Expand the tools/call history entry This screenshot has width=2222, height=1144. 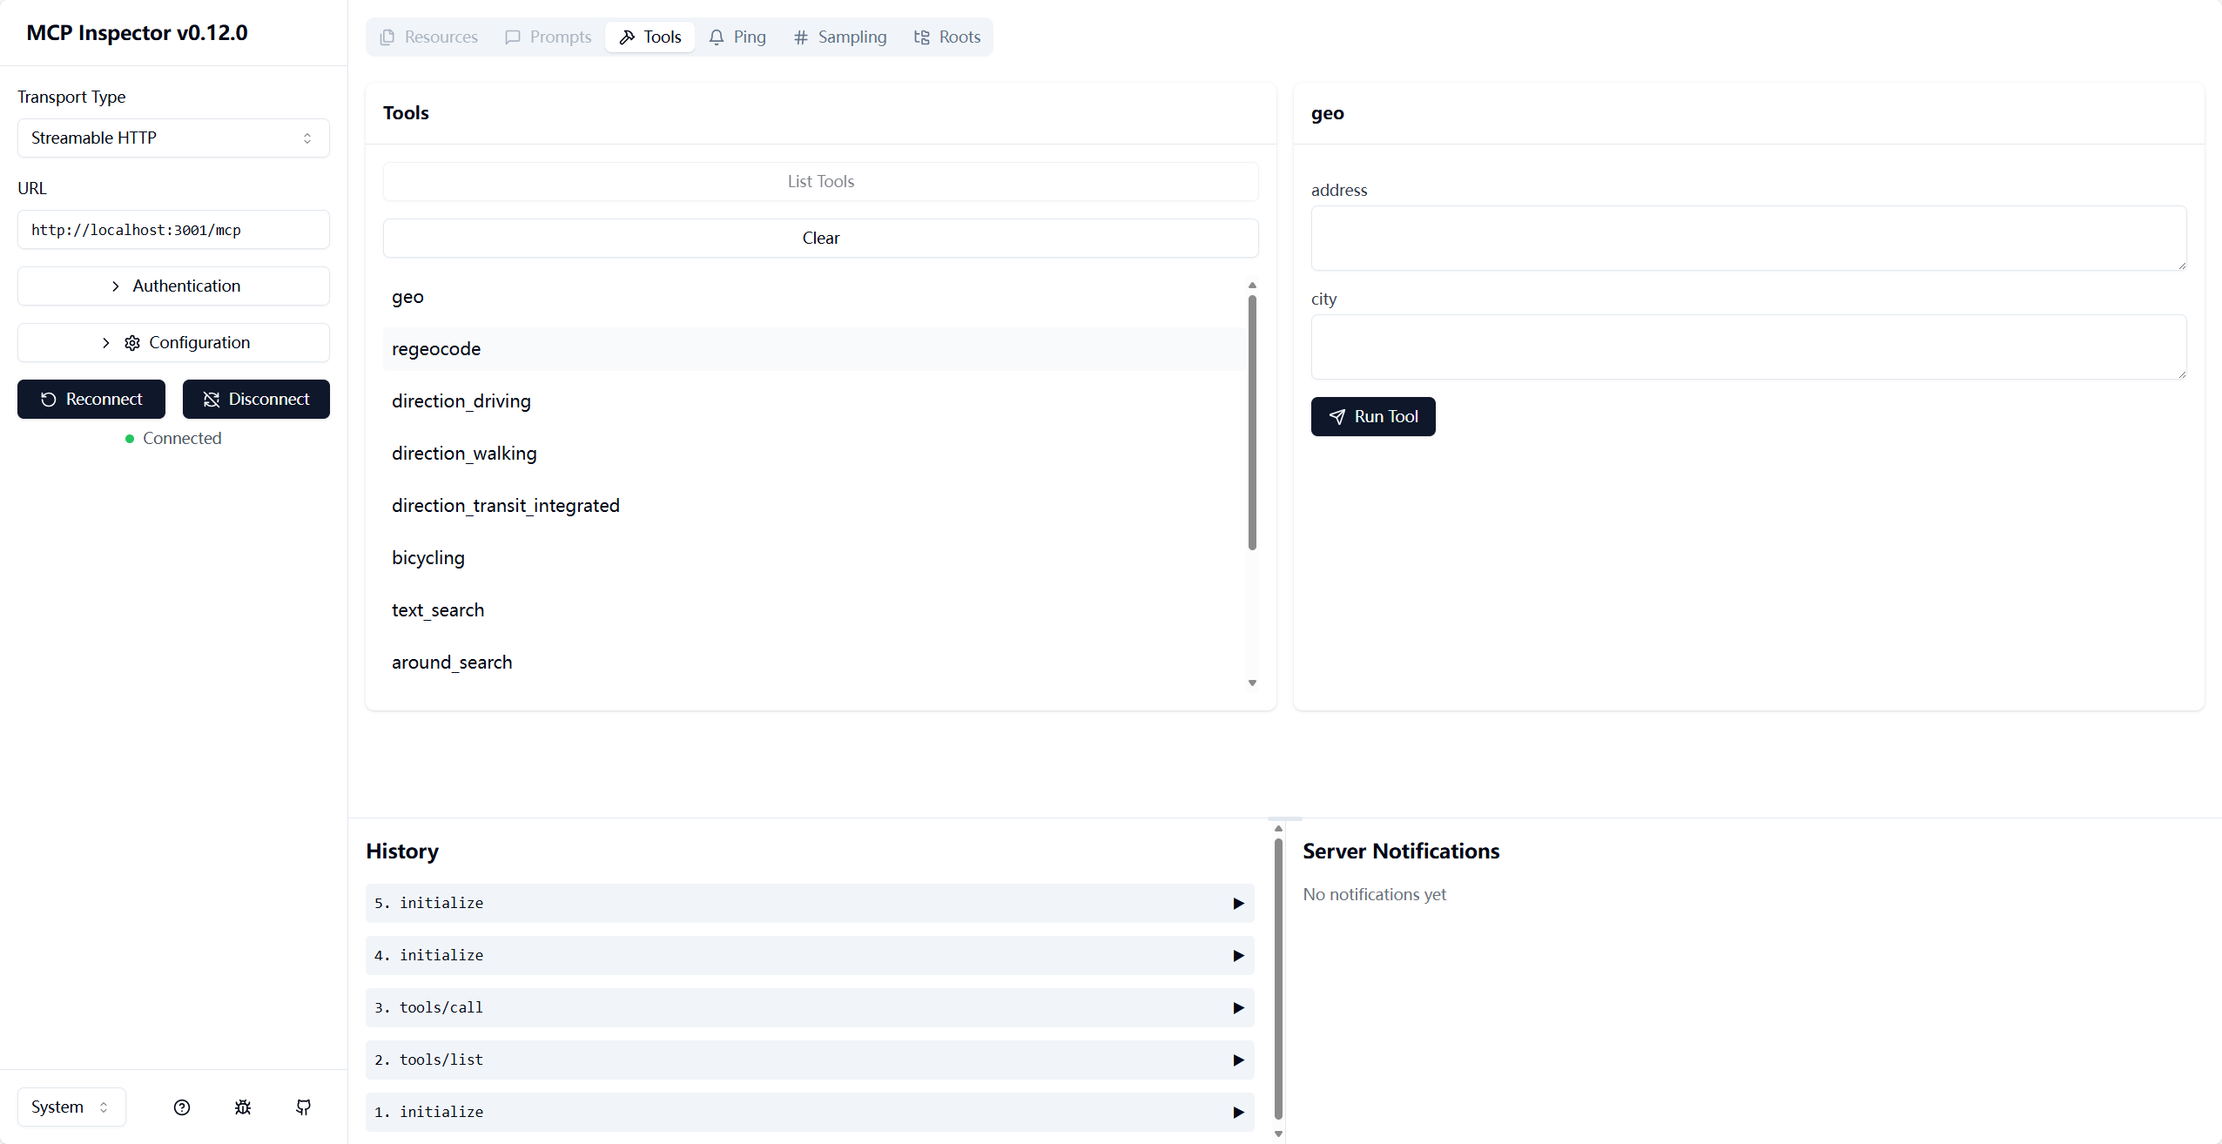click(809, 1007)
